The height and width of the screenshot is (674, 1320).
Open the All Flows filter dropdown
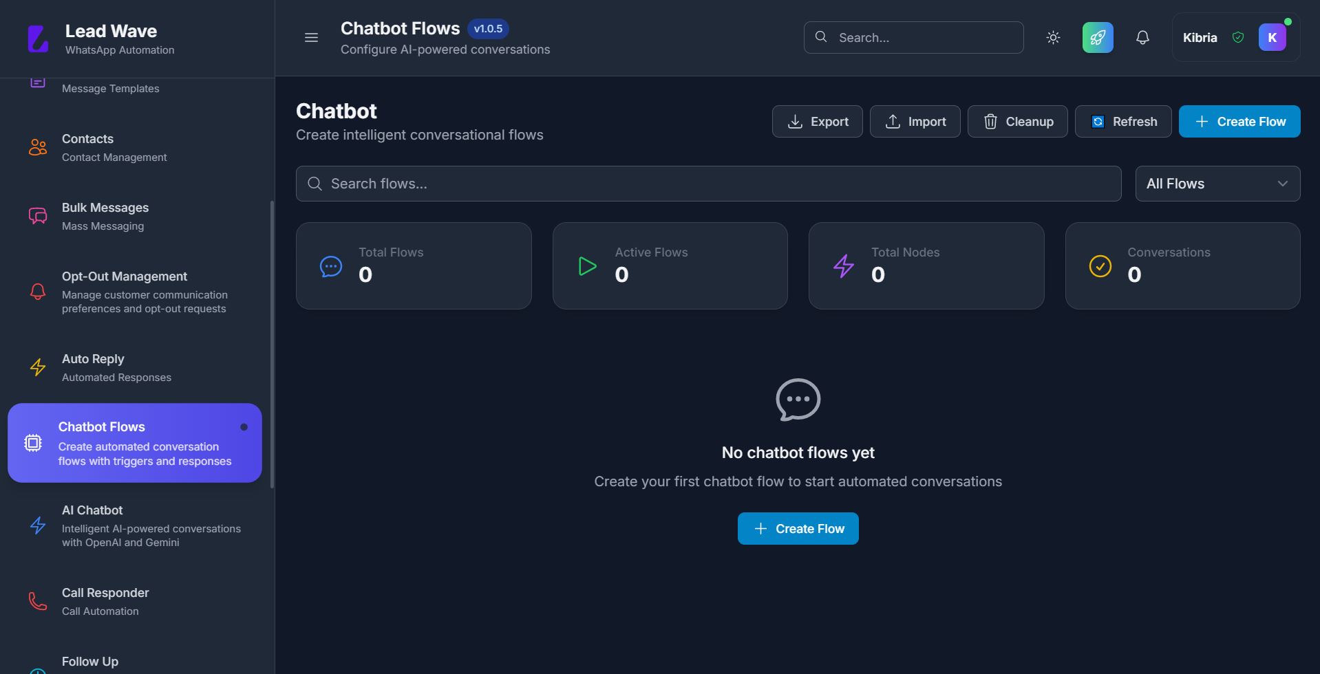click(x=1217, y=184)
